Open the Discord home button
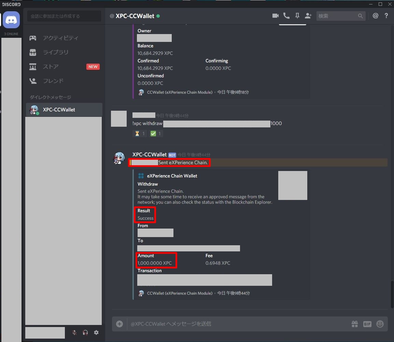The height and width of the screenshot is (342, 394). [11, 20]
